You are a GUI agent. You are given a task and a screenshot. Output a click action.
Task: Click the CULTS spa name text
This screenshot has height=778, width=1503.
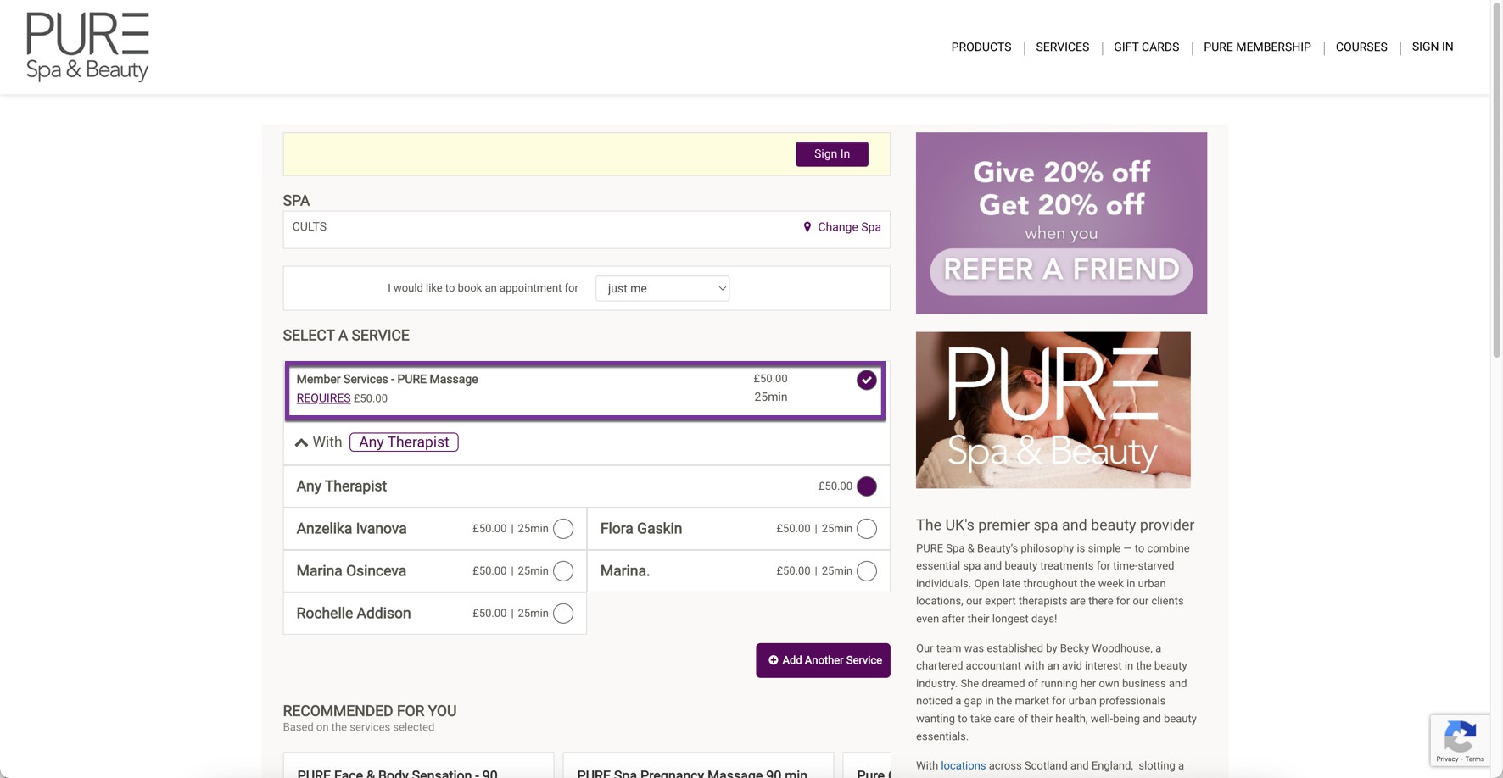coord(310,227)
